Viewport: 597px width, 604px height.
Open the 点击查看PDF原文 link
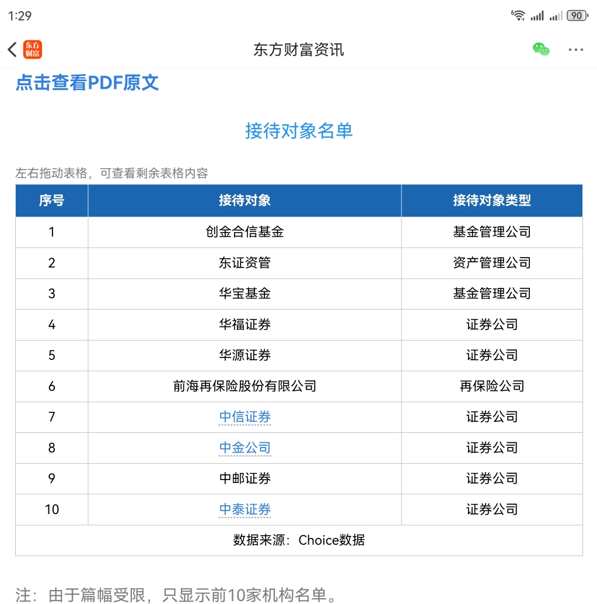[x=87, y=82]
